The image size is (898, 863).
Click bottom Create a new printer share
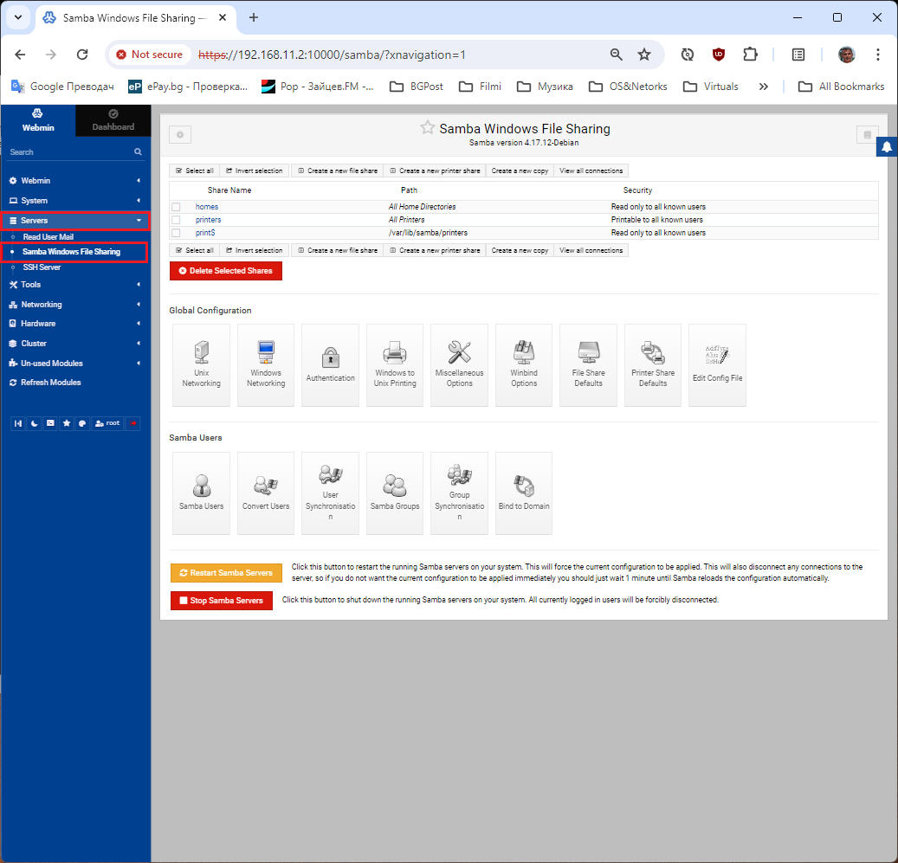click(x=435, y=251)
